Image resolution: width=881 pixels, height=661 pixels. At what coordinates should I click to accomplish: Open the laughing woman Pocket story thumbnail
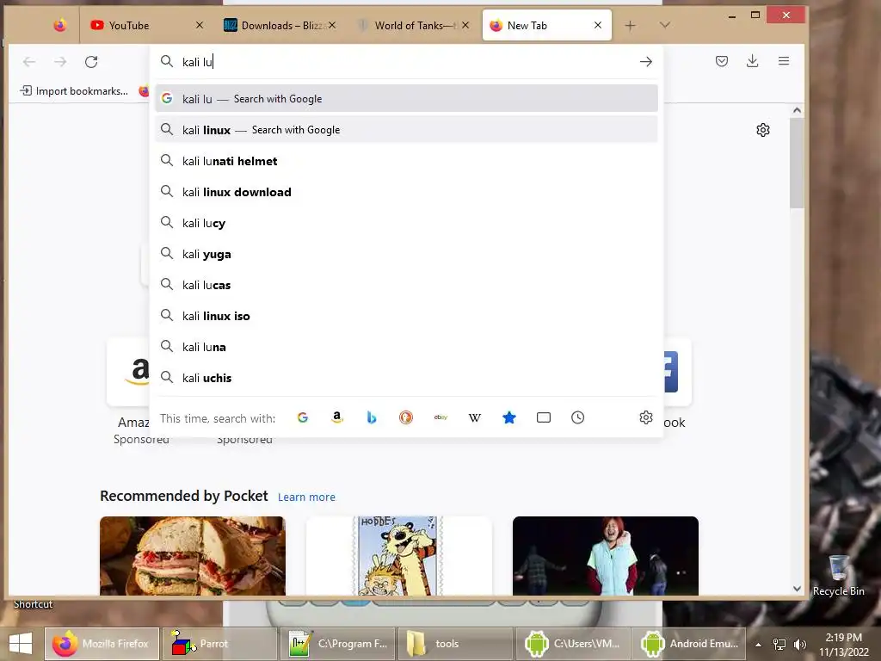click(x=606, y=556)
